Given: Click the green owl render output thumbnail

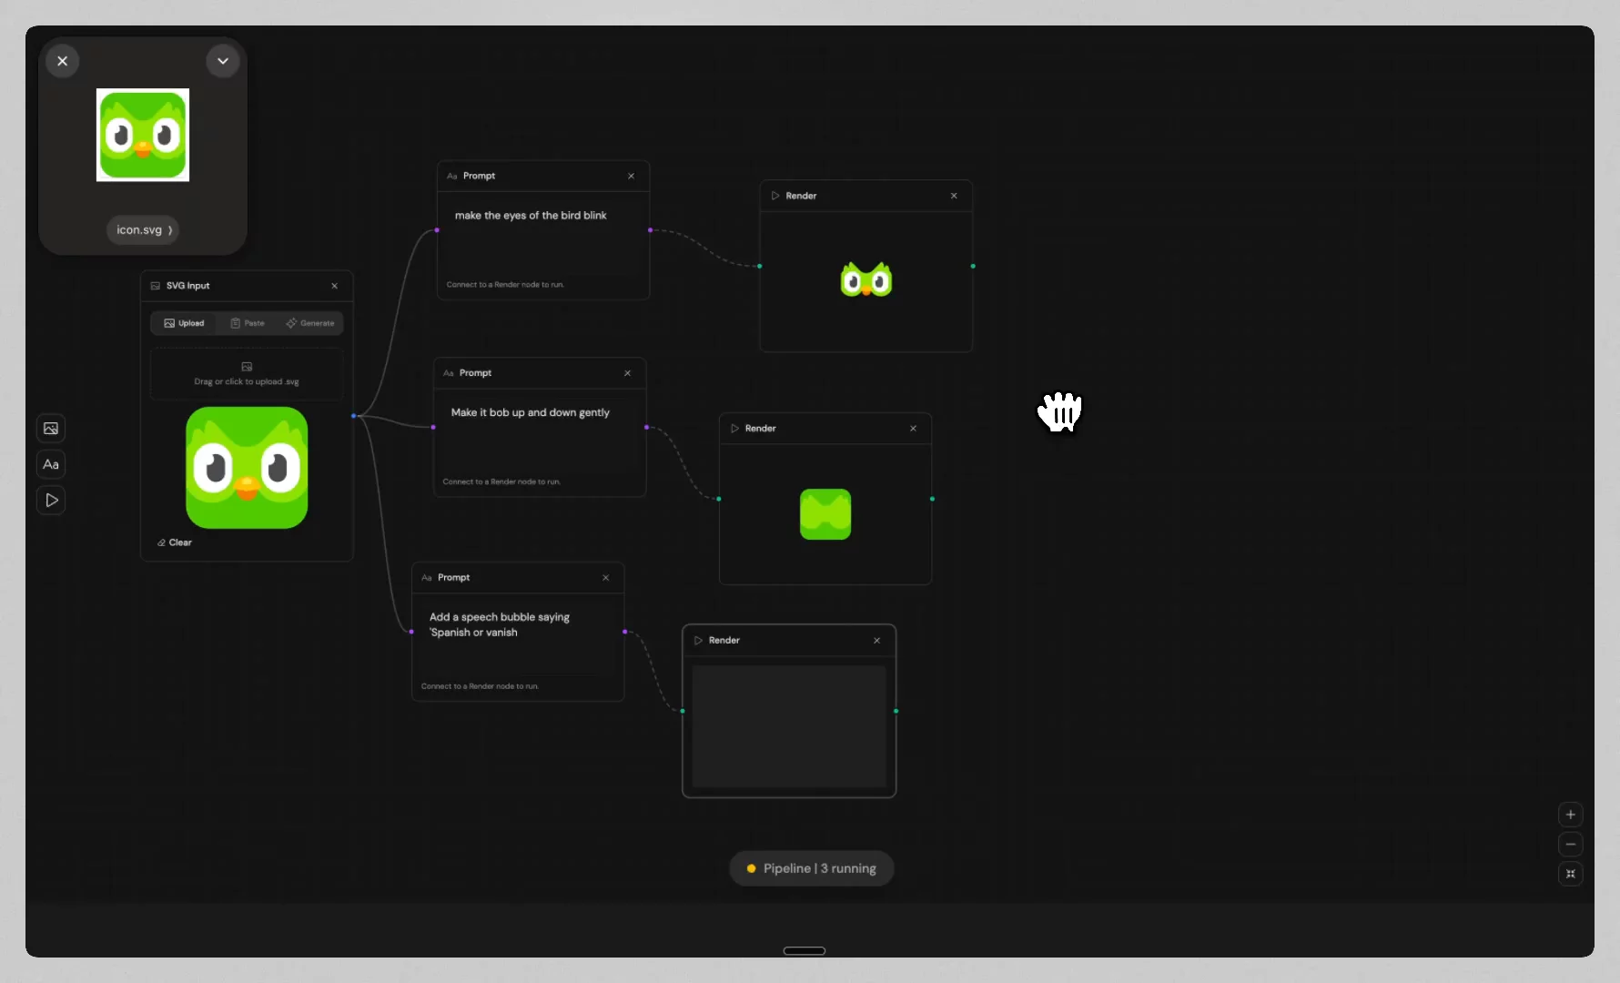Looking at the screenshot, I should pyautogui.click(x=866, y=279).
